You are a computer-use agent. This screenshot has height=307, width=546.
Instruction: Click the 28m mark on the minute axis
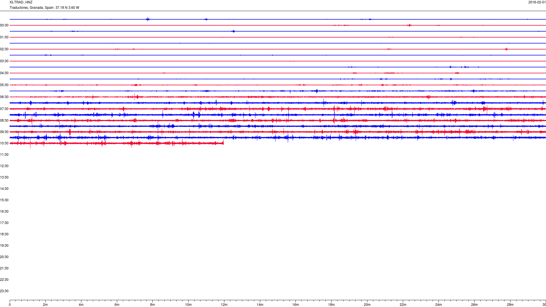tap(510, 305)
